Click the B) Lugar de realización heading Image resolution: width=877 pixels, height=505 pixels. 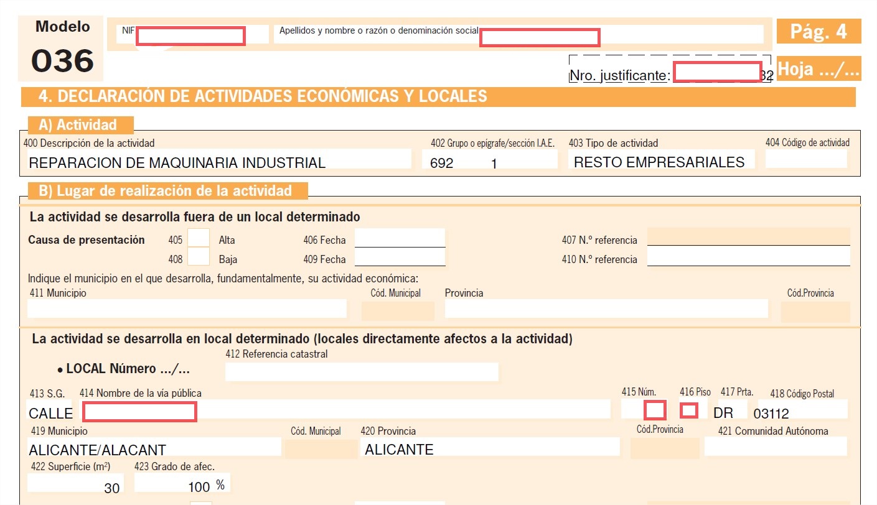tap(167, 190)
